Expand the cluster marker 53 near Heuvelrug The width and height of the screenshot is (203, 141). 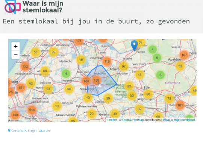point(132,96)
